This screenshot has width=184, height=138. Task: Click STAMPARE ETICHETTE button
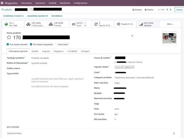click(x=13, y=16)
